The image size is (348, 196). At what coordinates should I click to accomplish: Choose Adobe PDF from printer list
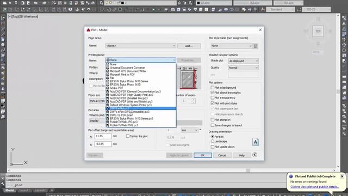(x=116, y=88)
